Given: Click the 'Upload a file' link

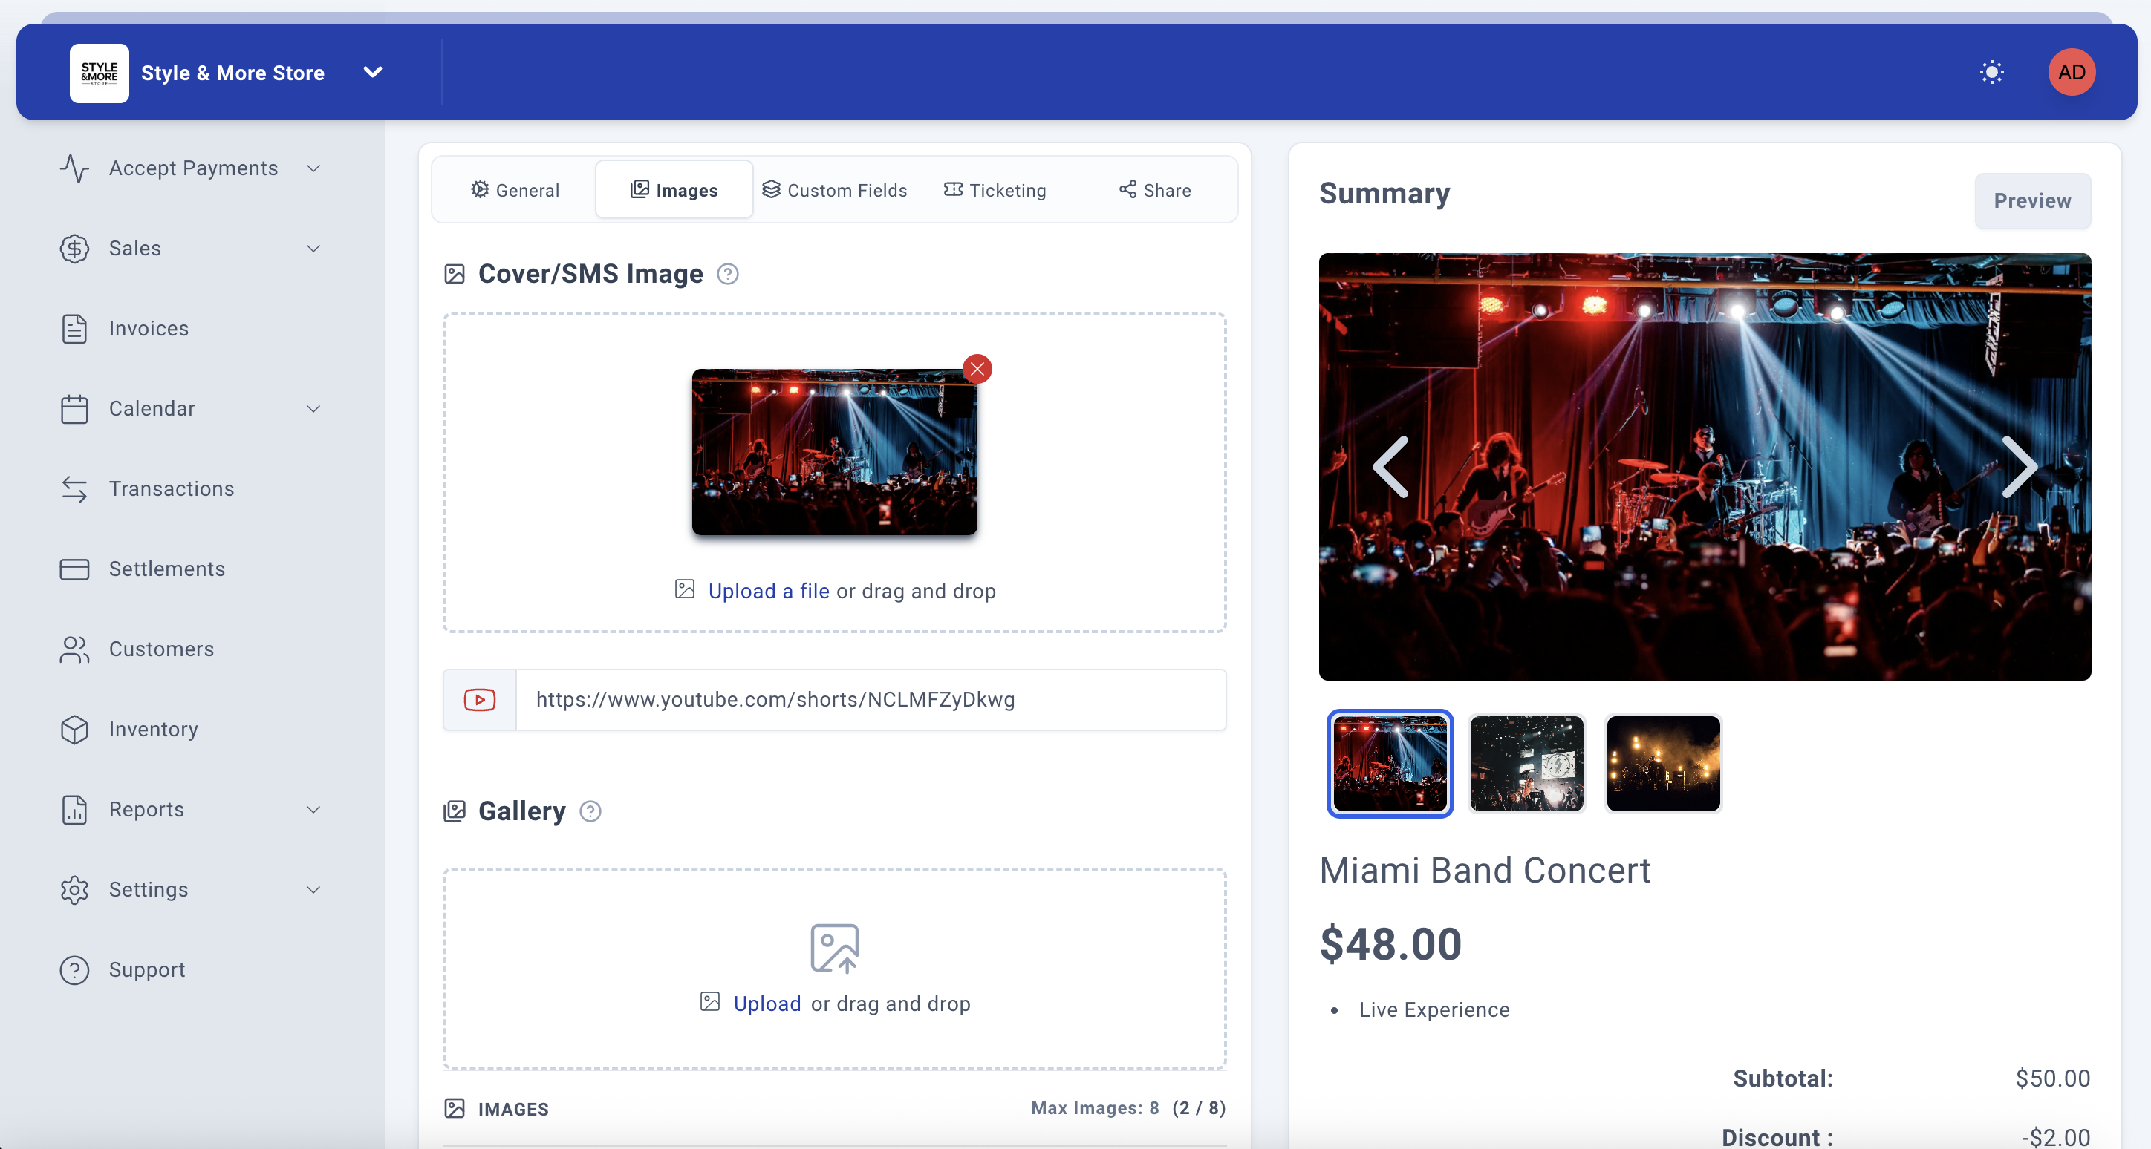Looking at the screenshot, I should pos(768,591).
